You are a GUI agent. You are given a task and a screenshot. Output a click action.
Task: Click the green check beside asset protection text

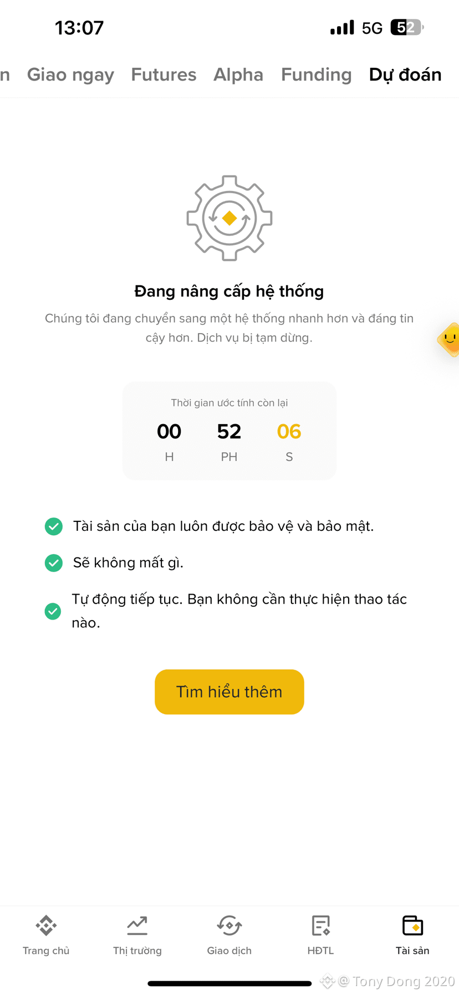pyautogui.click(x=54, y=526)
